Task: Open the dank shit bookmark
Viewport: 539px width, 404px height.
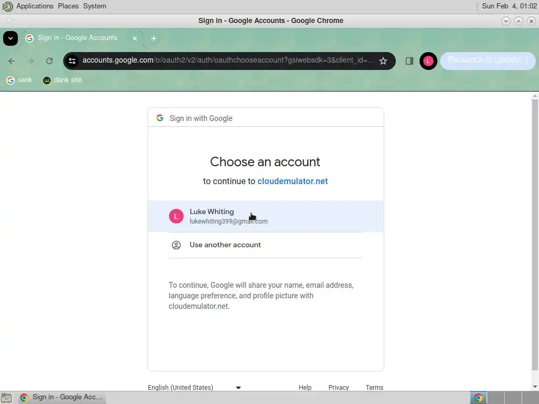Action: pyautogui.click(x=63, y=80)
